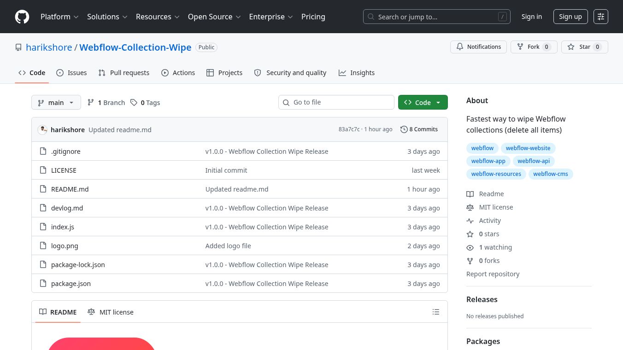Select the webflow-resources topic tag
This screenshot has width=623, height=350.
coord(496,174)
